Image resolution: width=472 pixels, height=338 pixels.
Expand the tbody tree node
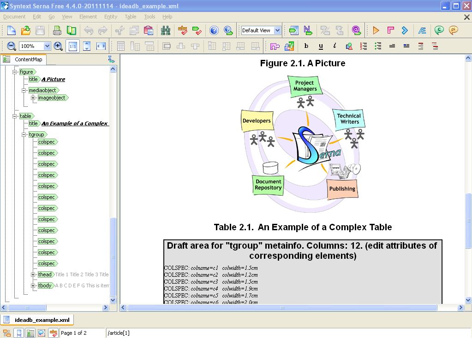[33, 286]
